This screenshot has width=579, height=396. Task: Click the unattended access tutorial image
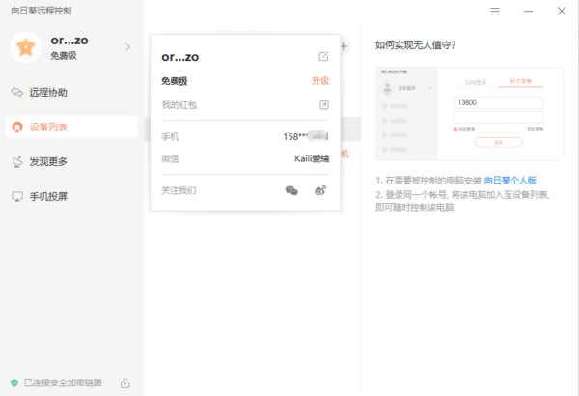click(x=469, y=114)
